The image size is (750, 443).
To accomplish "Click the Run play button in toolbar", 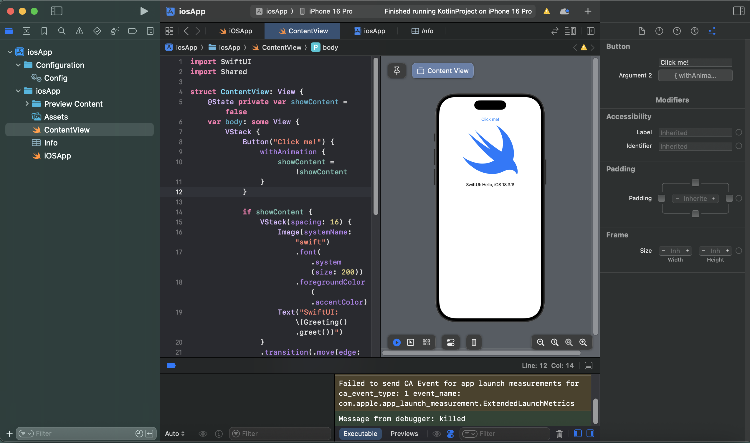I will pos(144,11).
